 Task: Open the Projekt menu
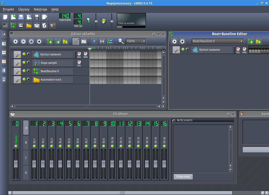[8, 9]
